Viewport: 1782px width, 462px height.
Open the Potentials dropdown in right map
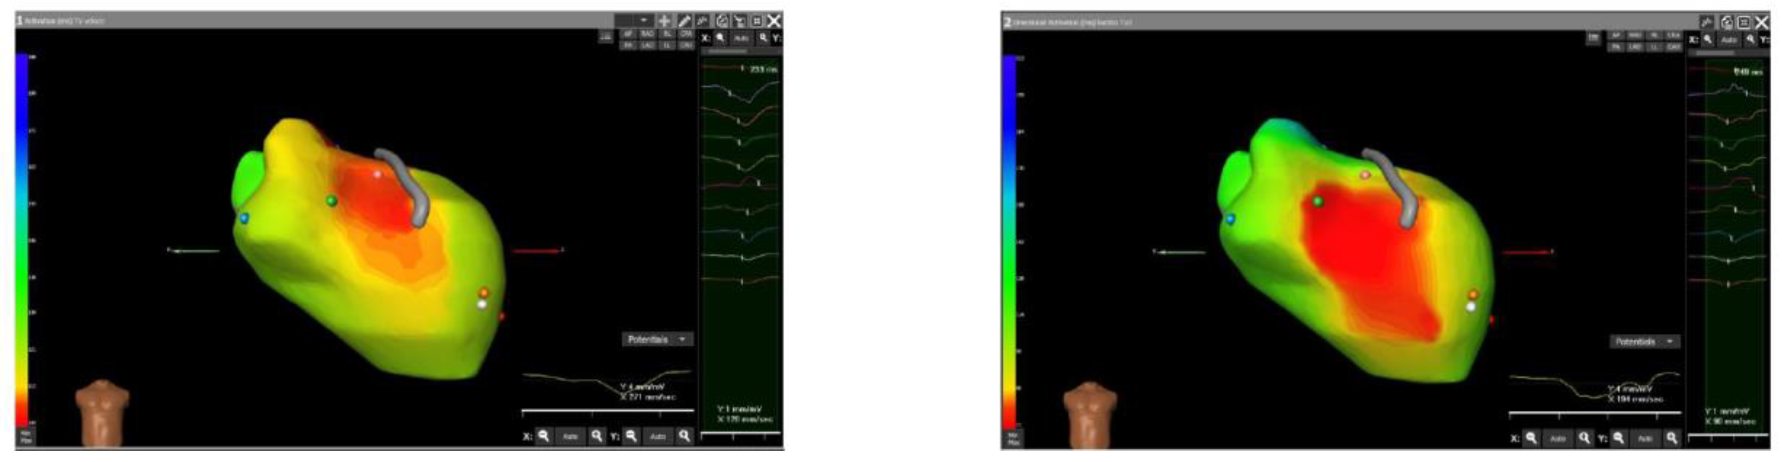click(1643, 342)
